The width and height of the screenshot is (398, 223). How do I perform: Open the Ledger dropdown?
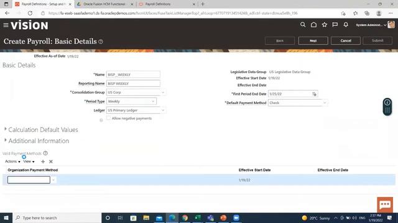point(163,110)
